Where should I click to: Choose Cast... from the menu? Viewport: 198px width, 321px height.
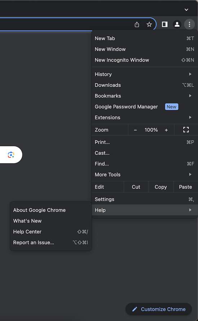tap(145, 153)
